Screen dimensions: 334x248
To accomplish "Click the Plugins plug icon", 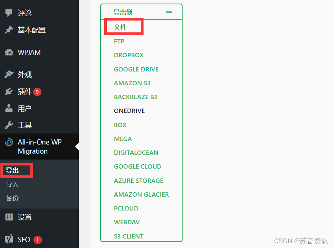I will (9, 92).
